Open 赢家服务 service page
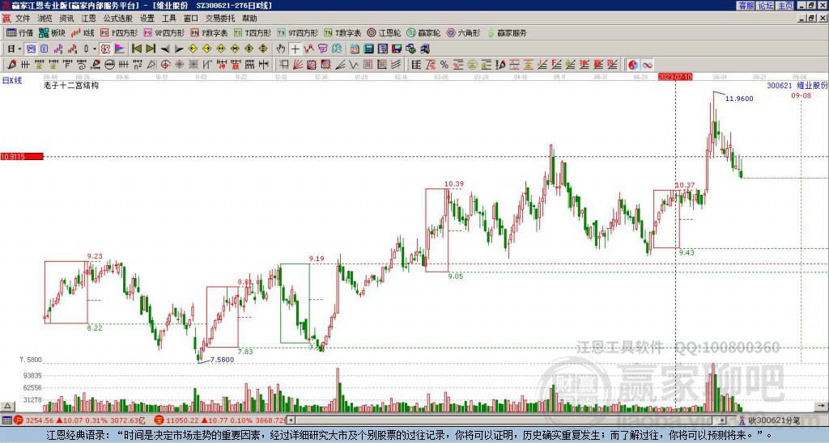829x443 pixels. (x=507, y=32)
